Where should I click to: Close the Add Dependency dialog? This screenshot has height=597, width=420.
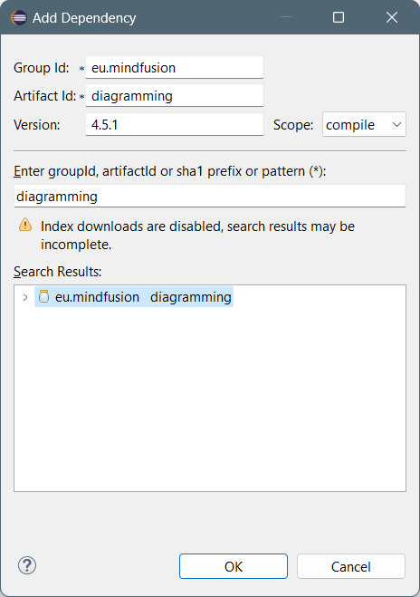point(392,17)
